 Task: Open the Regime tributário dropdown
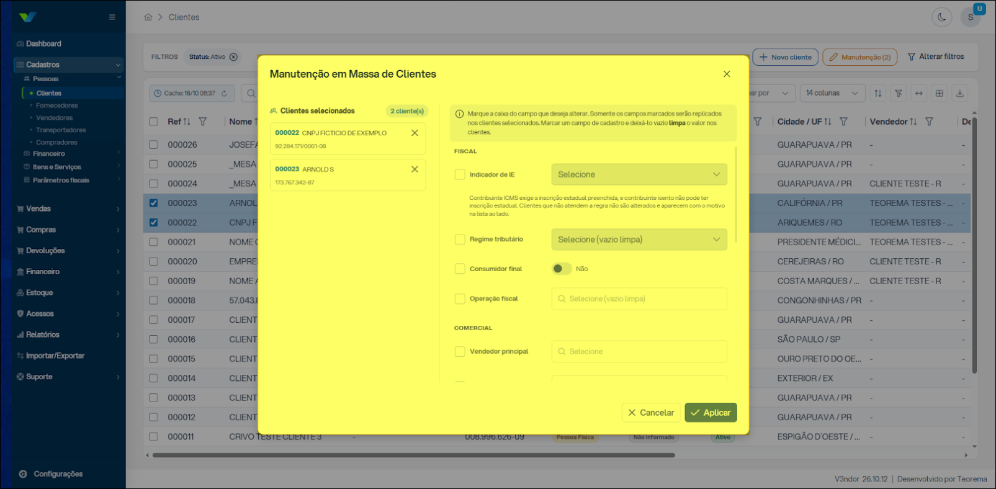point(639,240)
